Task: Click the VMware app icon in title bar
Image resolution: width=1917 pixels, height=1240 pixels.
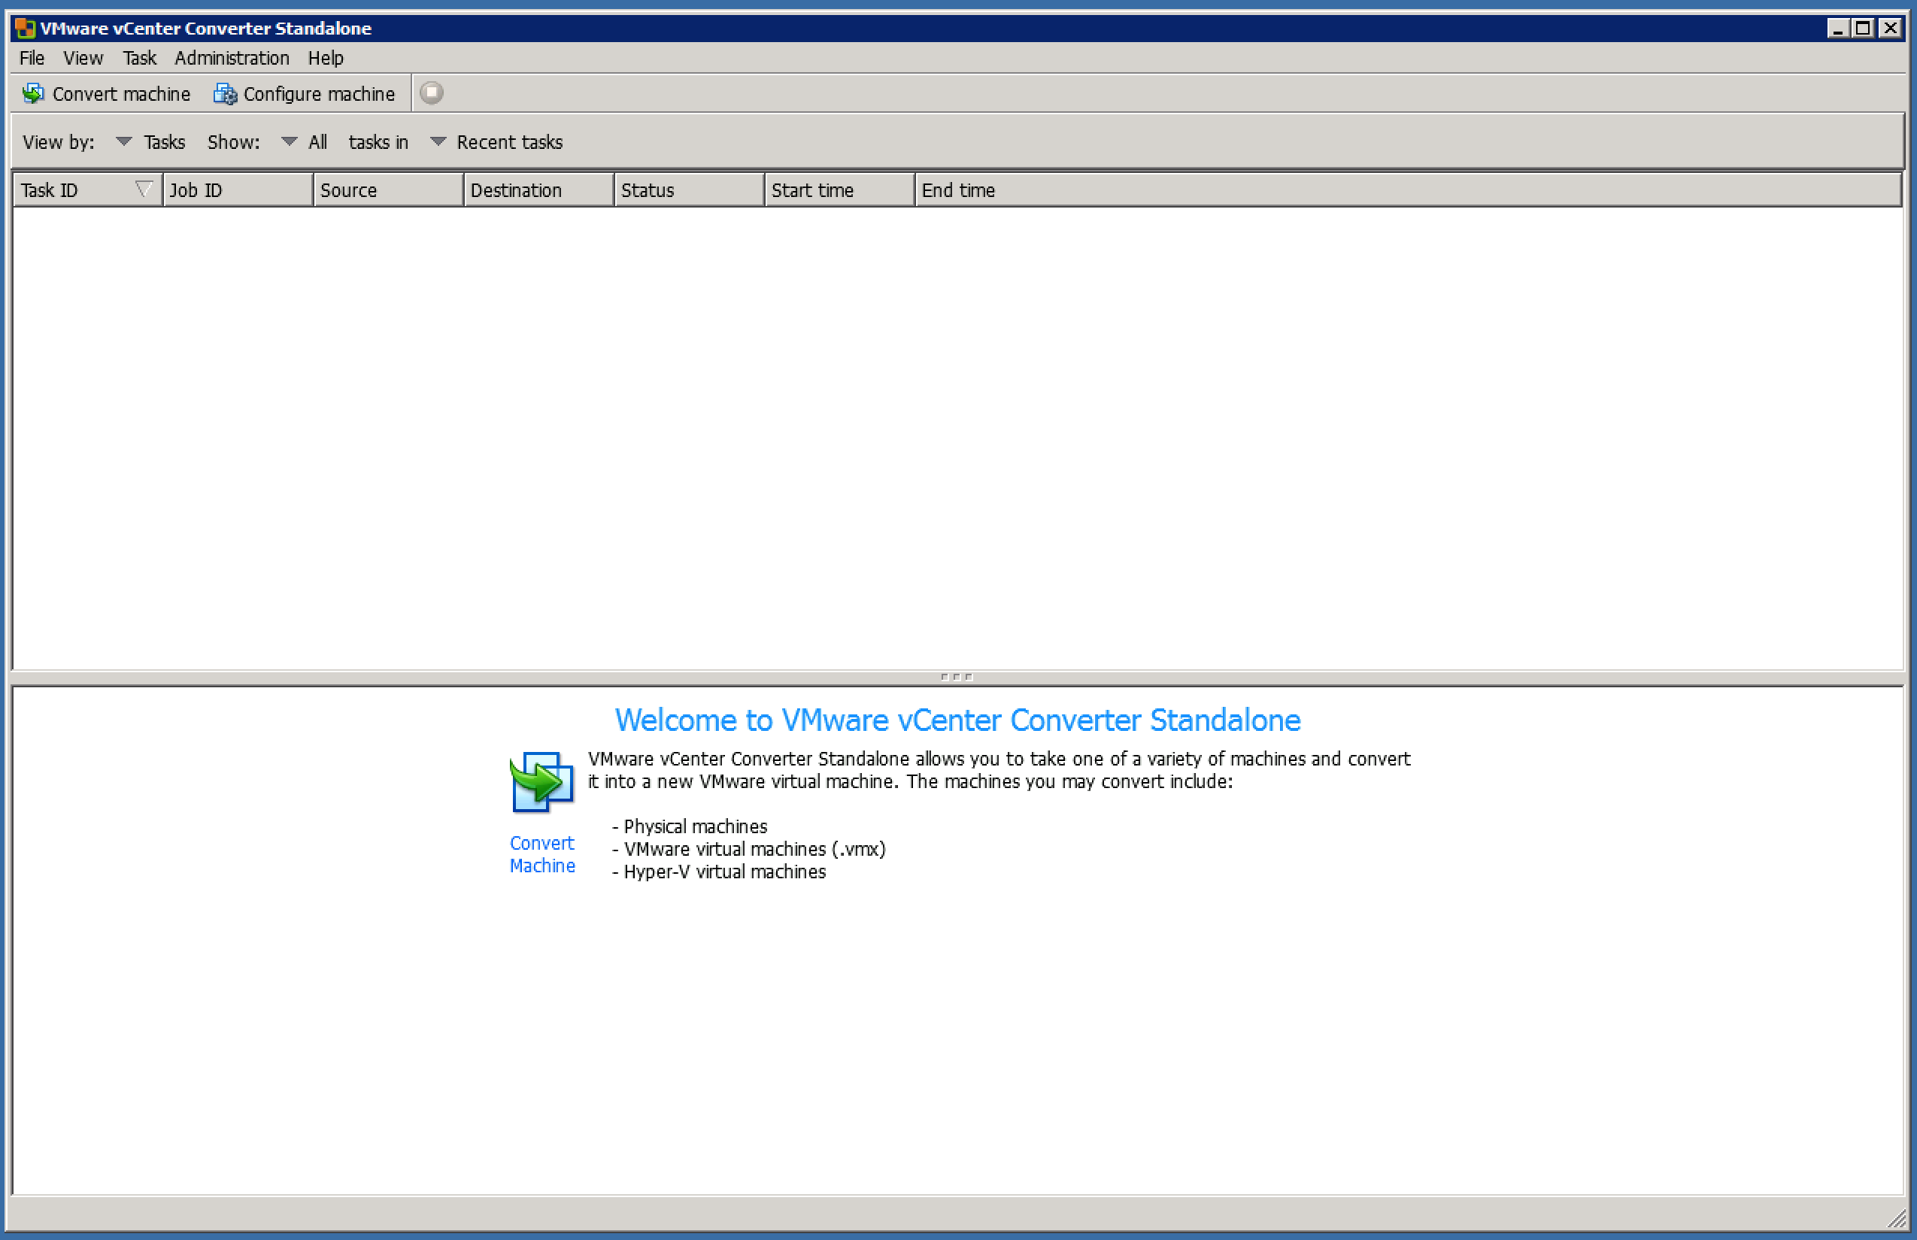Action: (x=25, y=28)
